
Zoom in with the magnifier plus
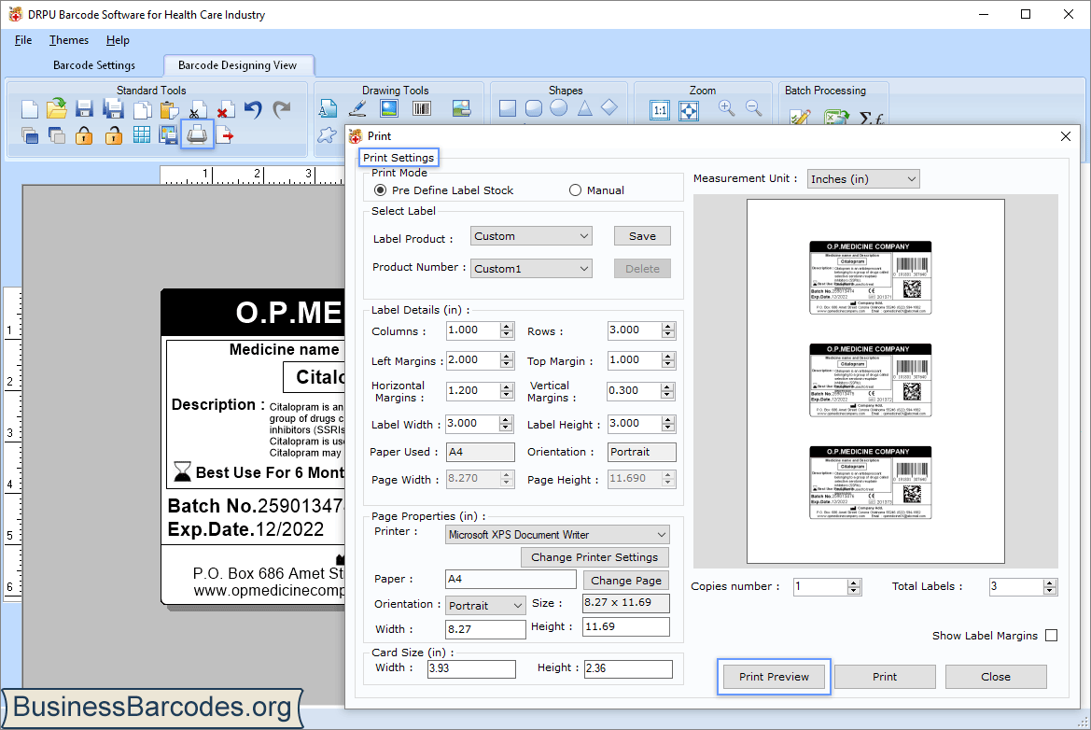726,108
